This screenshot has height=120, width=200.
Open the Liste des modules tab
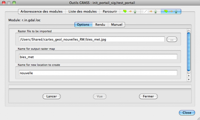pos(82,11)
